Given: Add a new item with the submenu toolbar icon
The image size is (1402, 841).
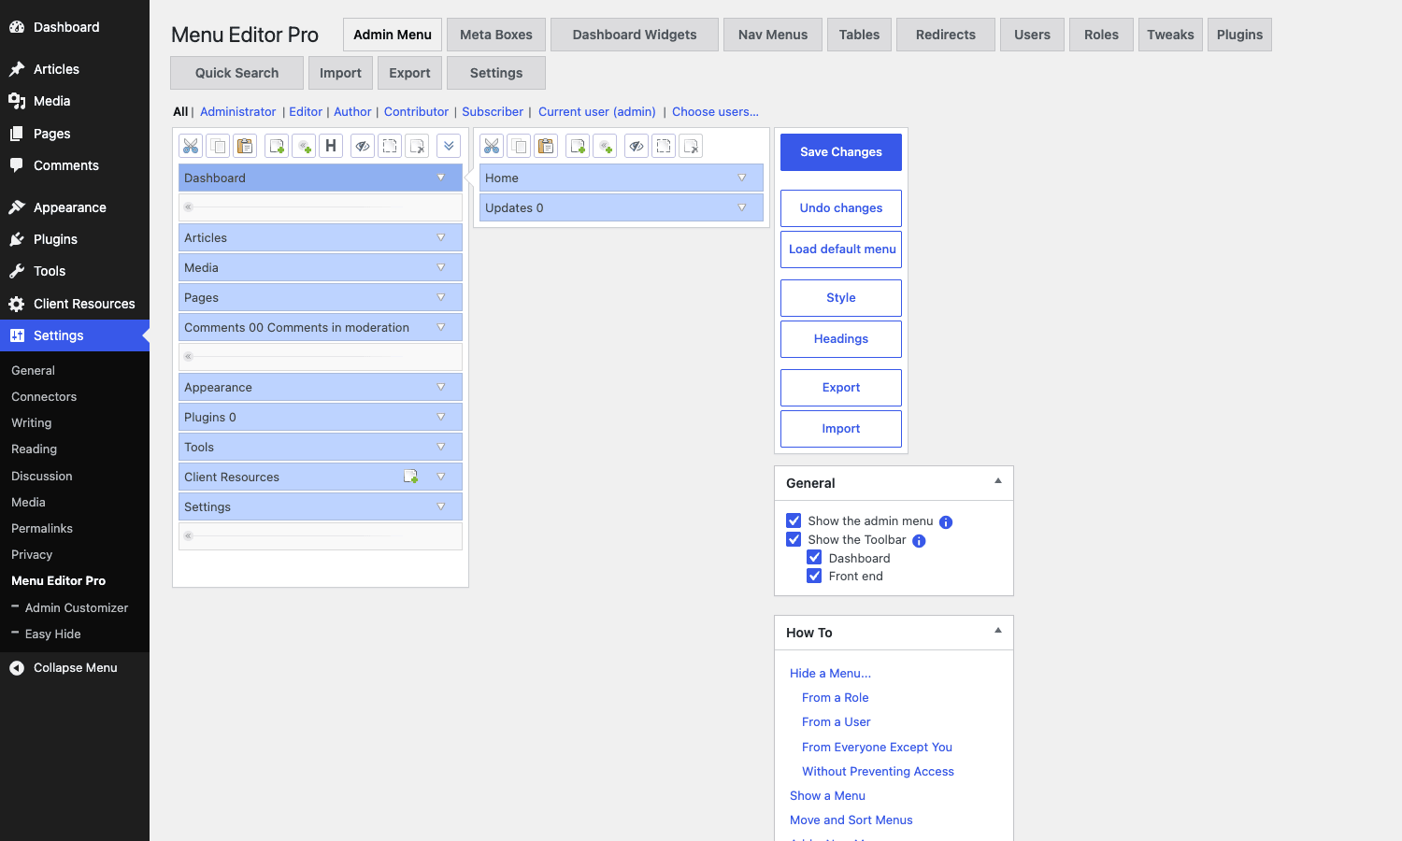Looking at the screenshot, I should pos(578,146).
